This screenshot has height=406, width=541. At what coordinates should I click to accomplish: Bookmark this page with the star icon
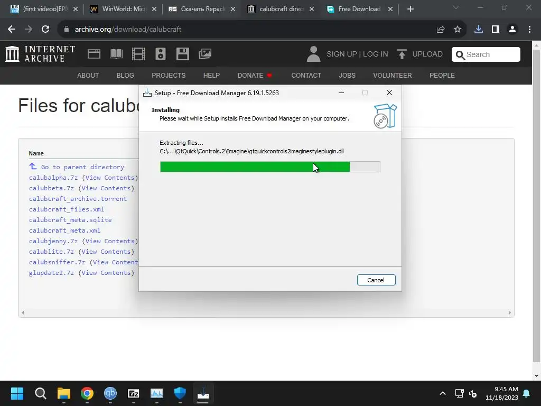tap(458, 30)
